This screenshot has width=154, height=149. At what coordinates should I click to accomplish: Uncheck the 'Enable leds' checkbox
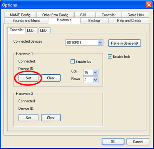(110, 57)
